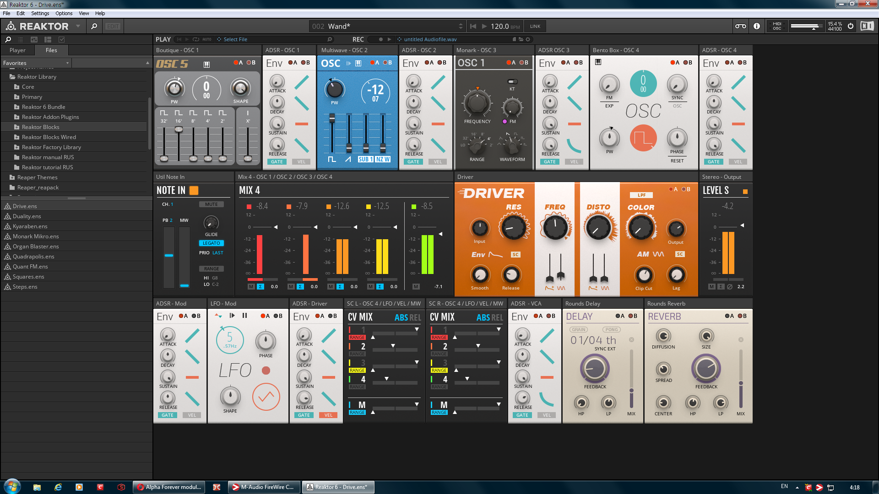Open the LFO module red arrows menu
Image resolution: width=879 pixels, height=494 pixels.
click(218, 316)
